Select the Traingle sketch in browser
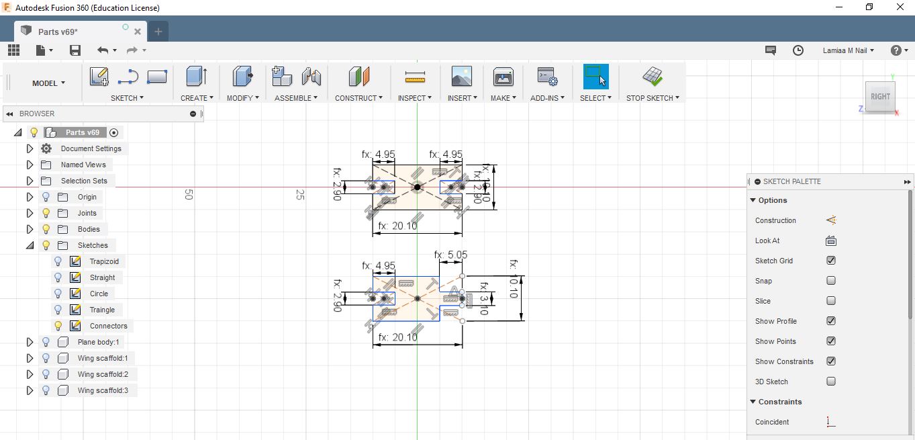This screenshot has width=915, height=440. 102,310
